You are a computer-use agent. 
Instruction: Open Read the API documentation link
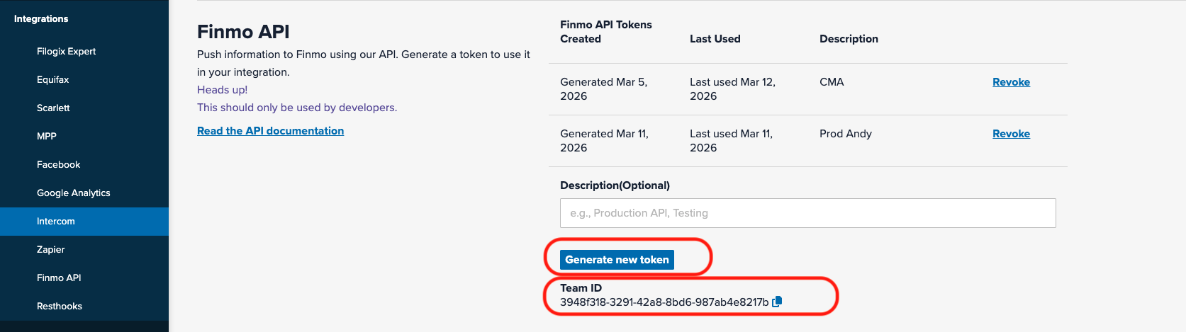pyautogui.click(x=270, y=131)
